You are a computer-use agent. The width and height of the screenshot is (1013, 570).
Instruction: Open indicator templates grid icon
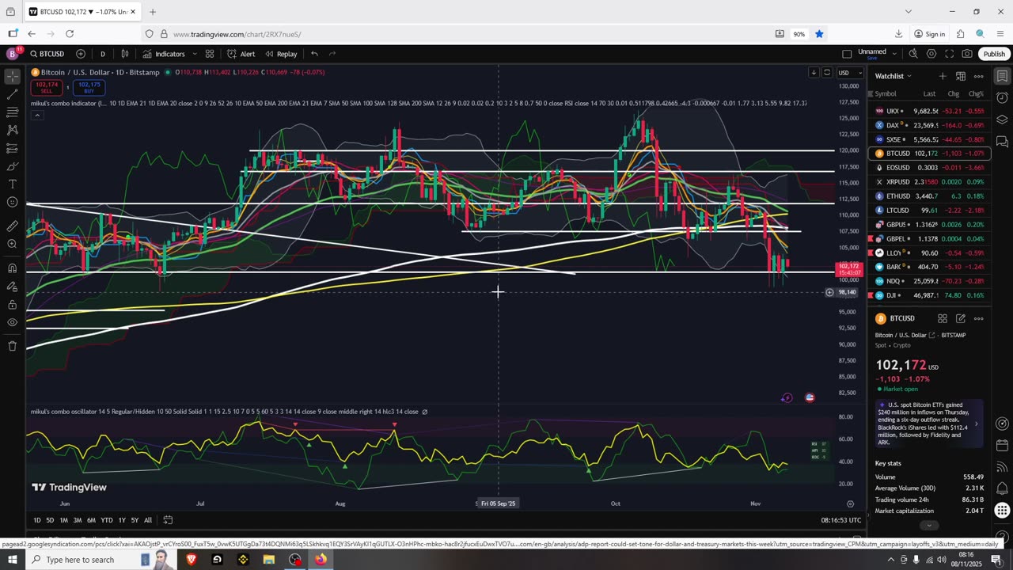click(x=210, y=54)
